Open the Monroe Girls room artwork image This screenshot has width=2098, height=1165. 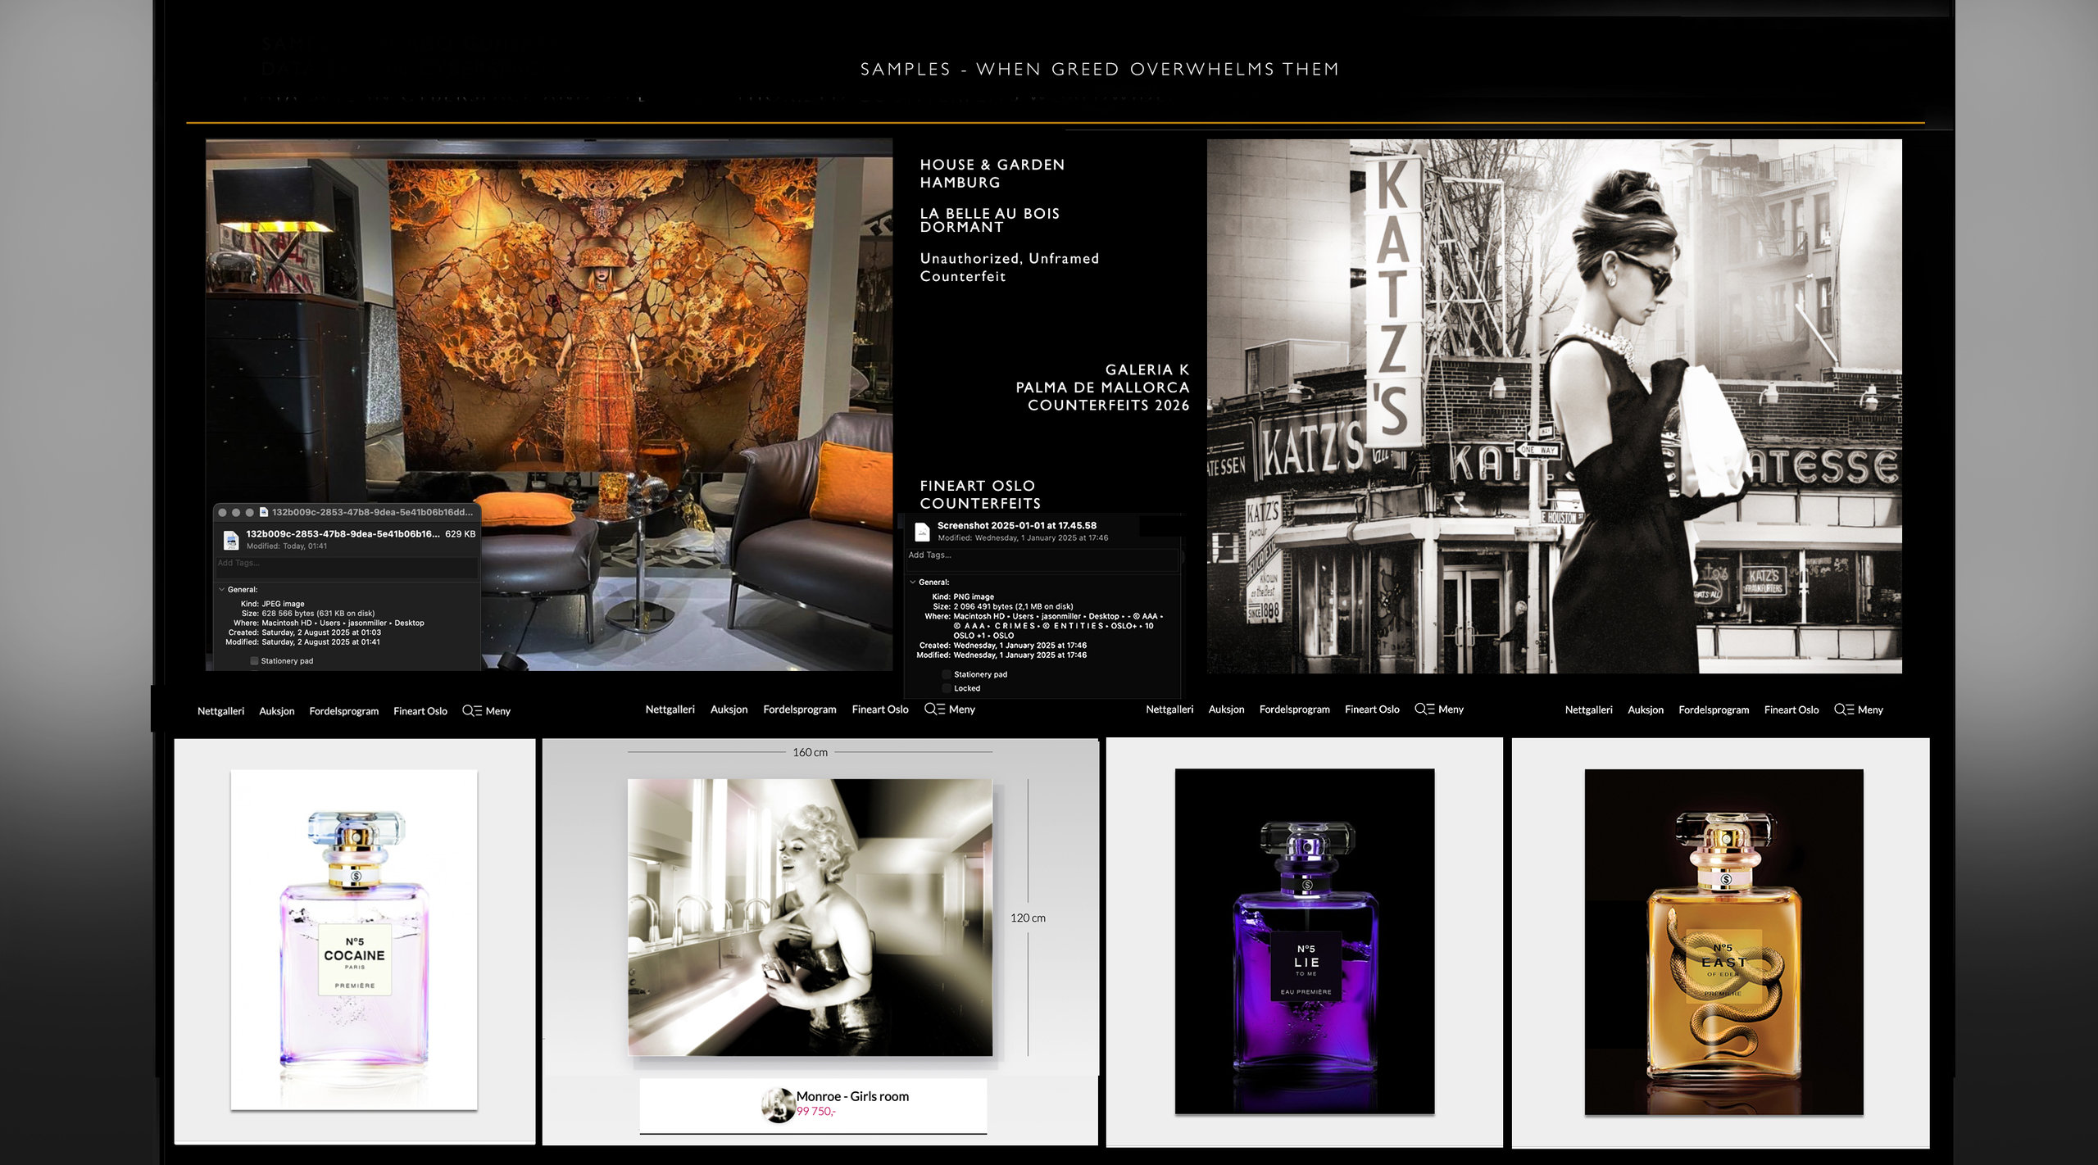click(810, 918)
